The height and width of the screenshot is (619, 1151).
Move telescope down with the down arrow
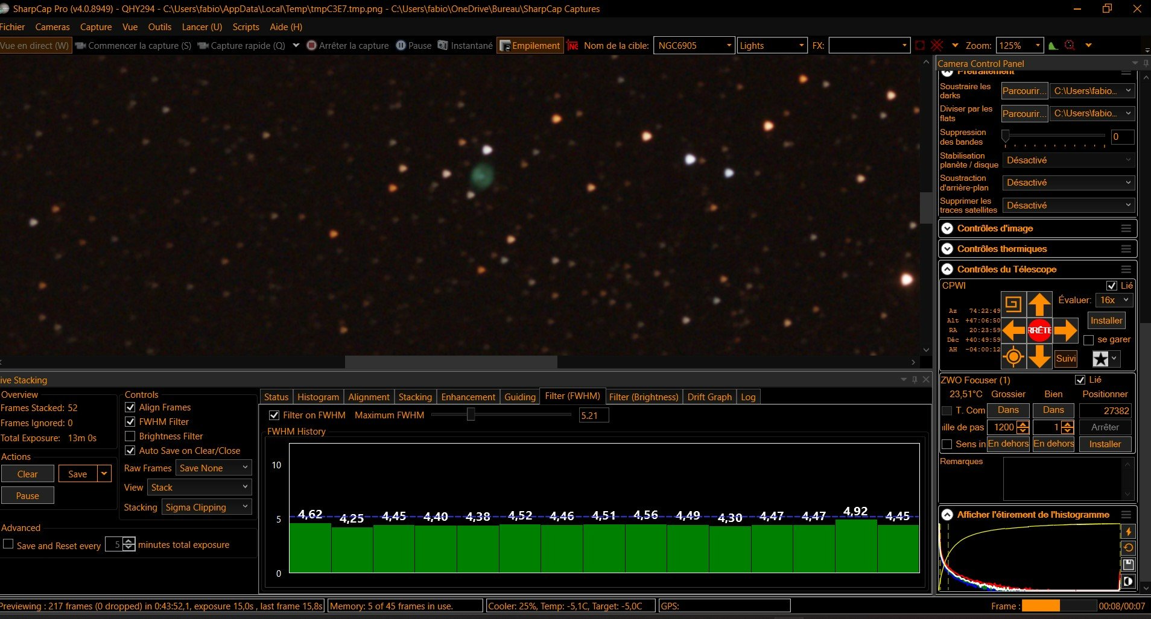(1039, 357)
